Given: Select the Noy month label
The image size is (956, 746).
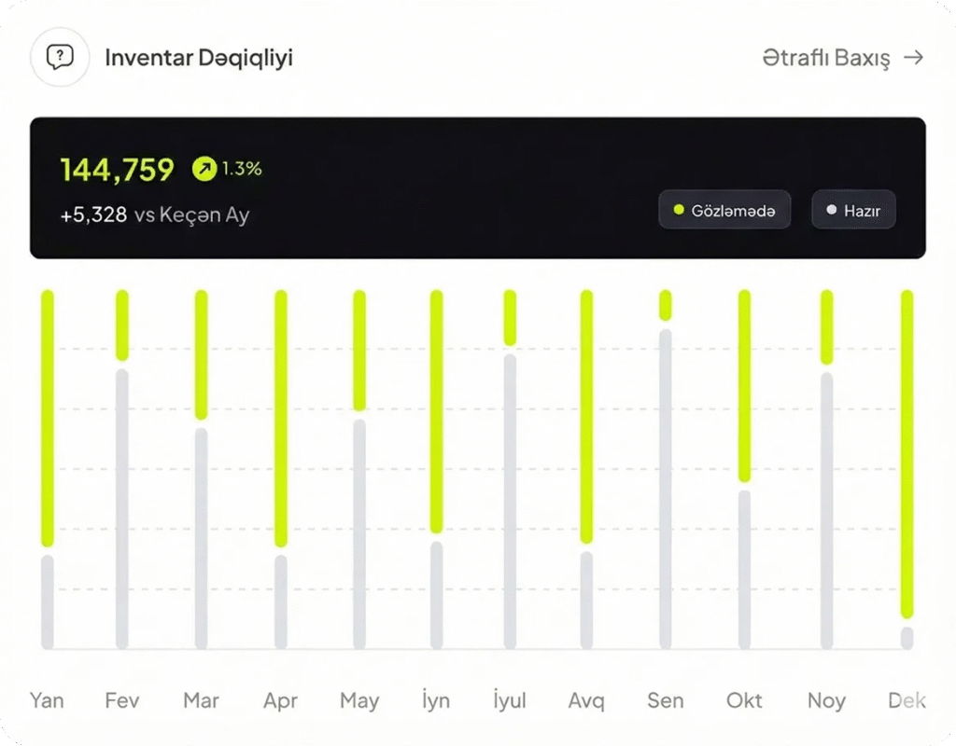Looking at the screenshot, I should coord(826,700).
